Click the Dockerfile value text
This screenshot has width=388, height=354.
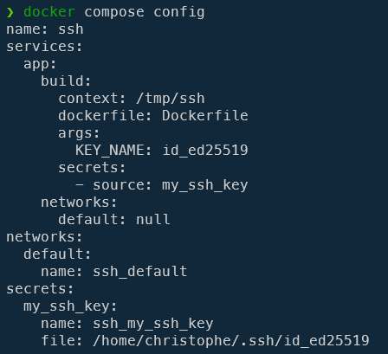(205, 116)
